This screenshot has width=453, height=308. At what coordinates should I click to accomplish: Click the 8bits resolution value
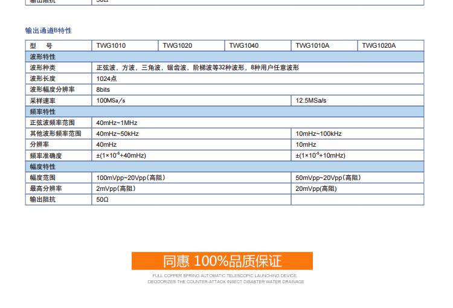click(103, 89)
